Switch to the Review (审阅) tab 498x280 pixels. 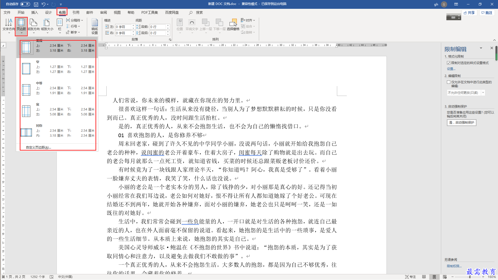pyautogui.click(x=103, y=13)
